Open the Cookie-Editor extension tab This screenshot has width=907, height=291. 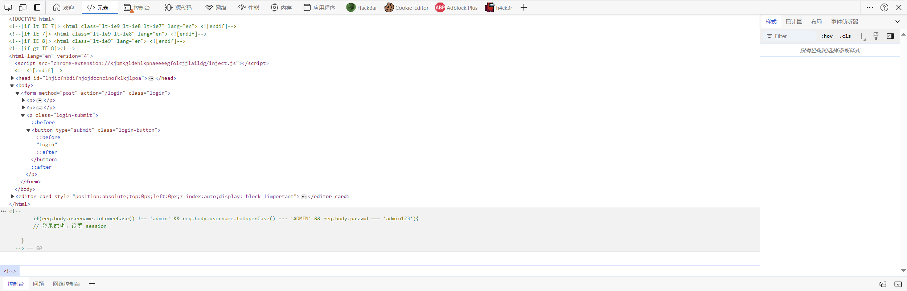coord(406,8)
